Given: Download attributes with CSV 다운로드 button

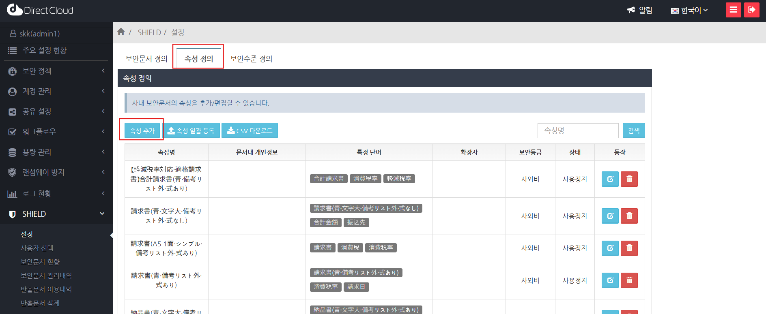Looking at the screenshot, I should point(250,130).
